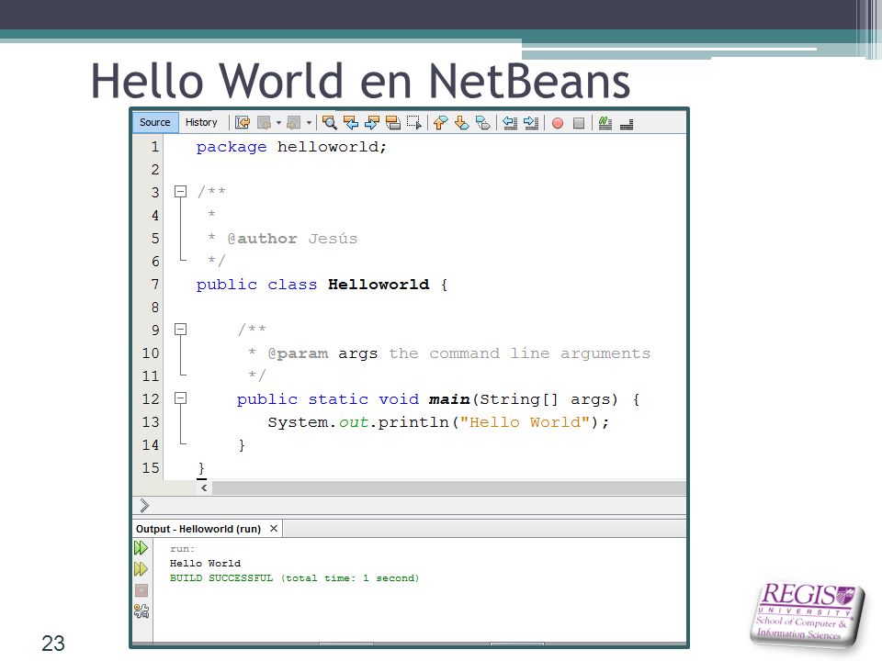
Task: Click breadcrumb chevron below the editor
Action: tap(144, 505)
